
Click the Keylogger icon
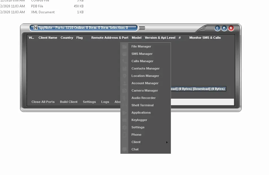click(124, 120)
